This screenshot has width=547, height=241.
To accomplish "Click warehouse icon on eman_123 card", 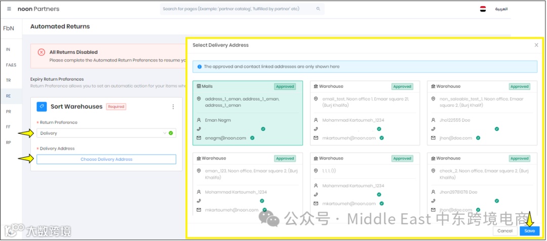I will (x=199, y=158).
